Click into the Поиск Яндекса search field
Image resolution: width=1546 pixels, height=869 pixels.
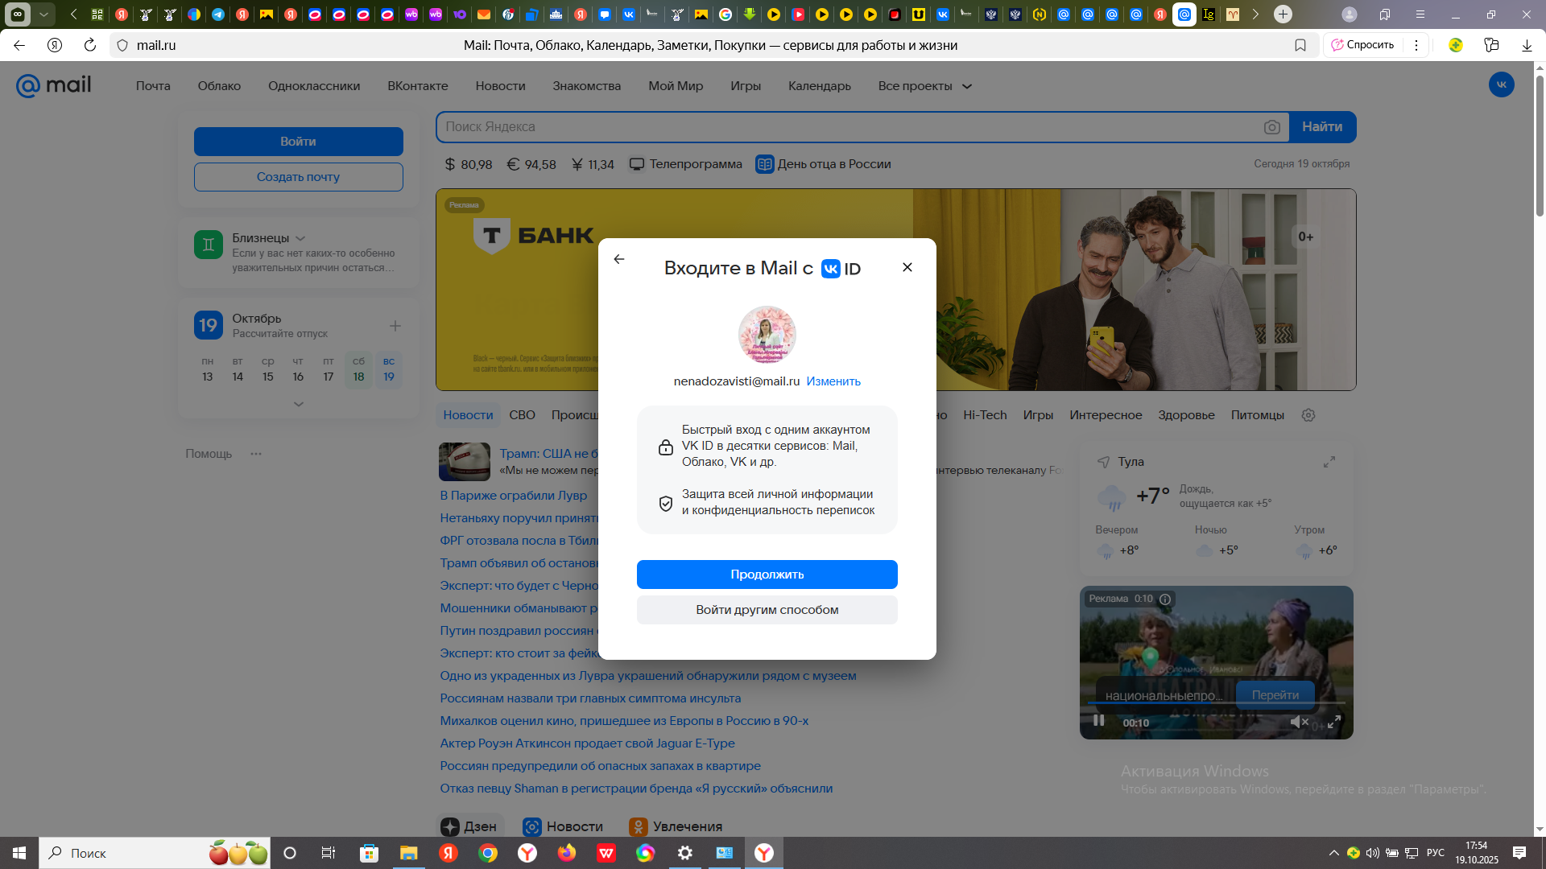click(845, 127)
